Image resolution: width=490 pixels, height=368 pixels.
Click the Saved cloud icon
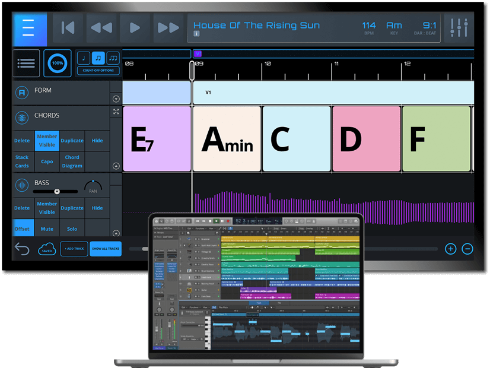[47, 249]
